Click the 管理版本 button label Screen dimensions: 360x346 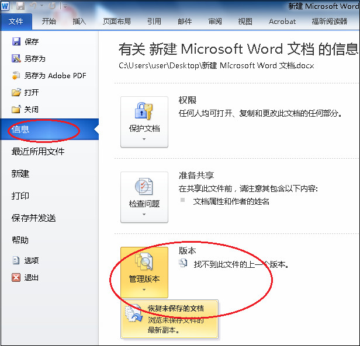[x=144, y=279]
